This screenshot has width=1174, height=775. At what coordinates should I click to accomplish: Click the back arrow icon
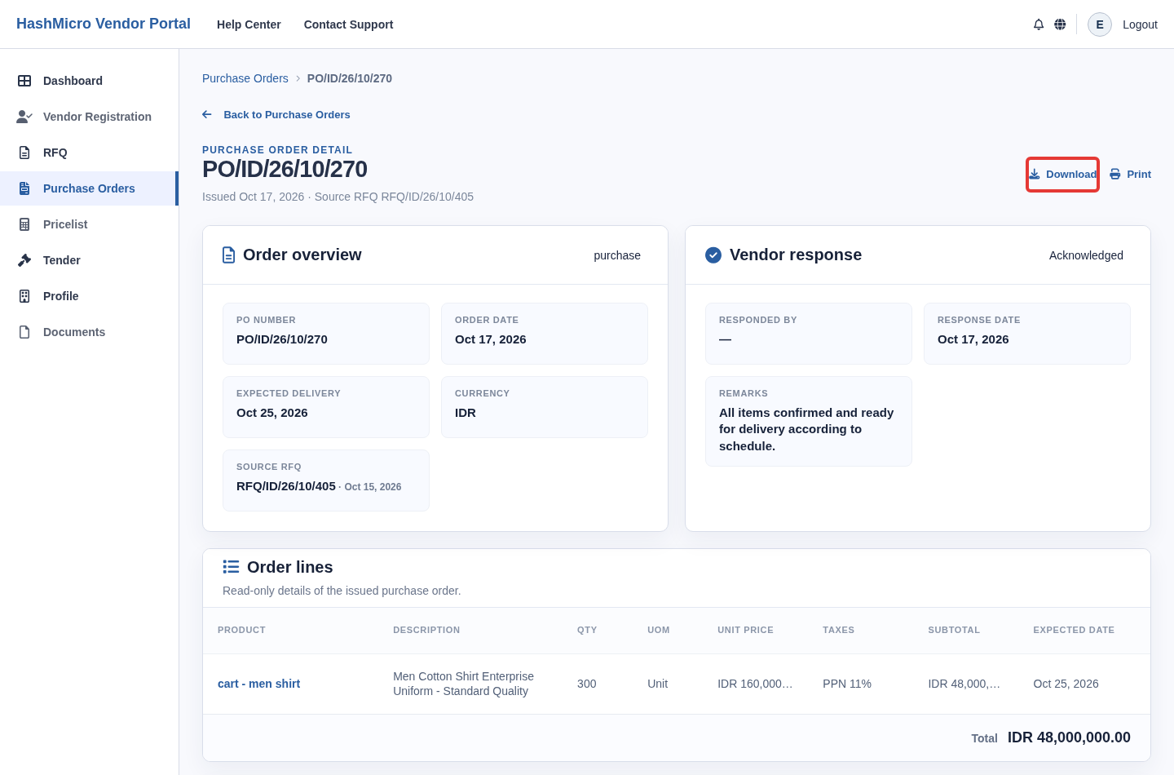[207, 115]
